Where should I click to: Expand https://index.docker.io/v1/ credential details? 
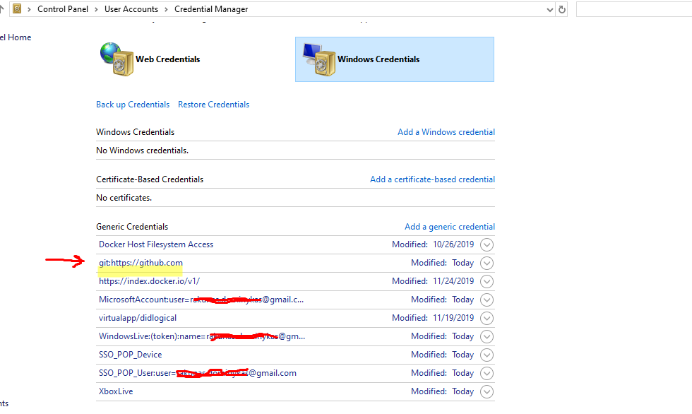487,281
